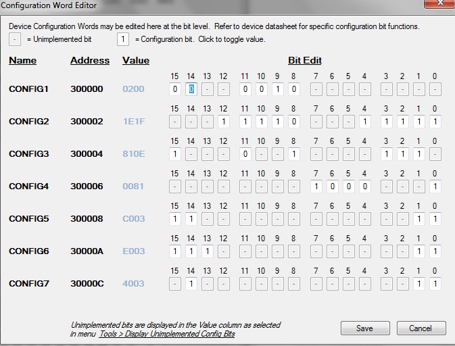The height and width of the screenshot is (346, 455).
Task: Toggle CONFIG3 bit 11
Action: click(245, 154)
